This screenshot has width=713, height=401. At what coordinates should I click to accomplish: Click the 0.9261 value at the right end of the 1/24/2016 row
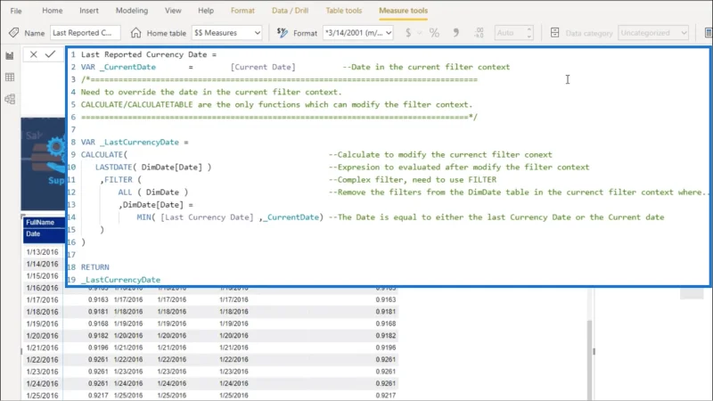coord(386,383)
